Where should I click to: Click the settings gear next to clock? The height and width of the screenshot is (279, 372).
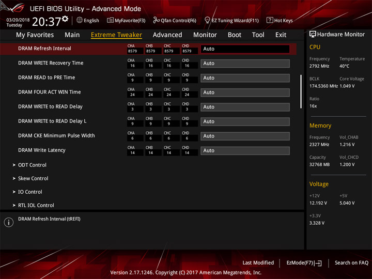(x=65, y=19)
